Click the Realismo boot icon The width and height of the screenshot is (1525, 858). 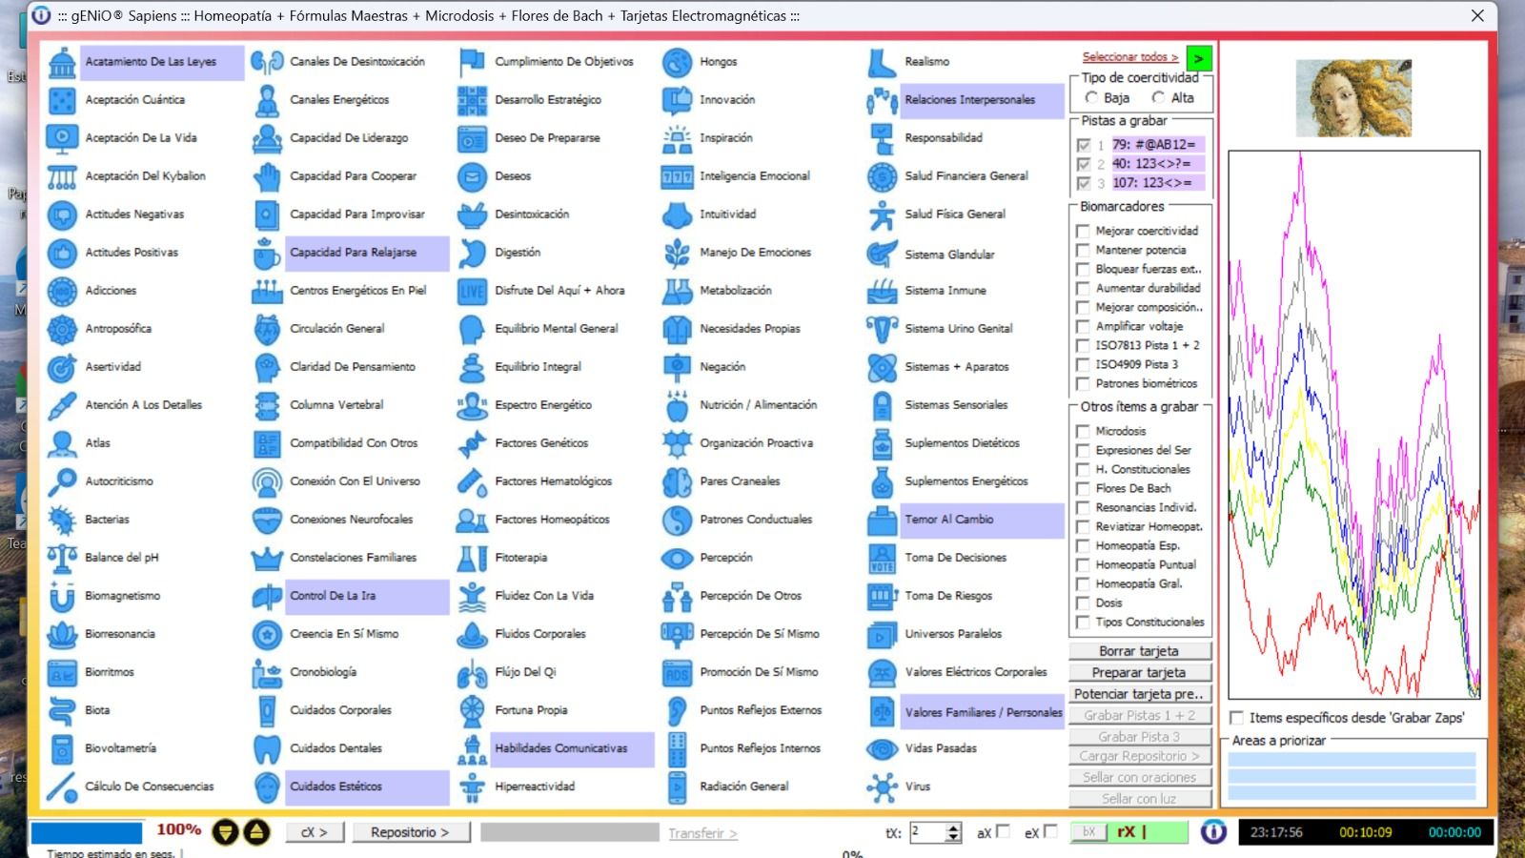882,62
